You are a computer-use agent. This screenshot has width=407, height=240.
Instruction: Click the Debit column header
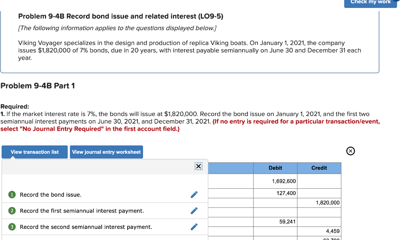275,168
